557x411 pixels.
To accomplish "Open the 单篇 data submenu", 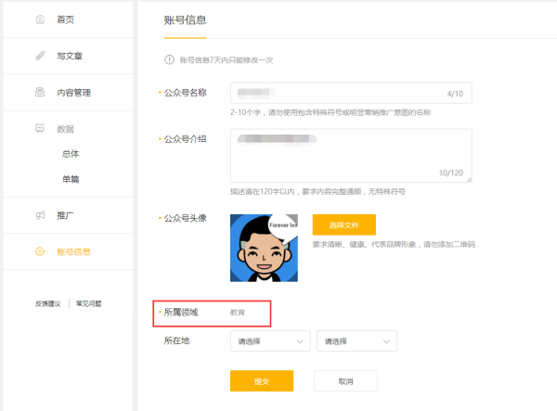I will pyautogui.click(x=71, y=179).
